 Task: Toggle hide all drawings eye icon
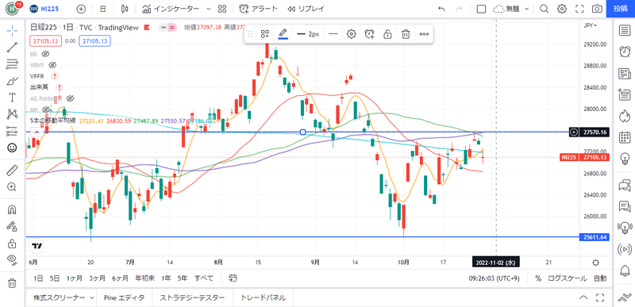point(12,260)
